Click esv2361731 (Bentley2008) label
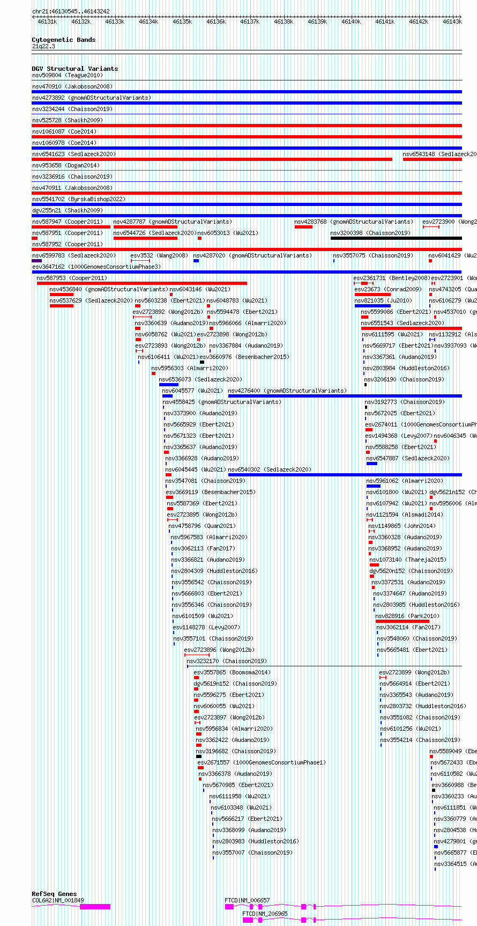The height and width of the screenshot is (926, 477). click(x=392, y=278)
